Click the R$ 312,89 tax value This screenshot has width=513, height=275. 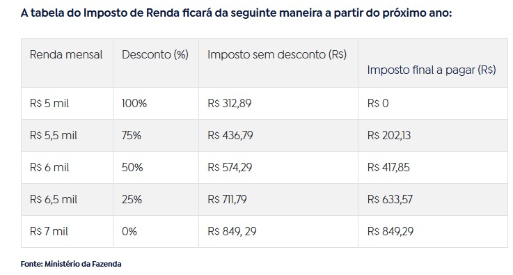[x=229, y=104]
